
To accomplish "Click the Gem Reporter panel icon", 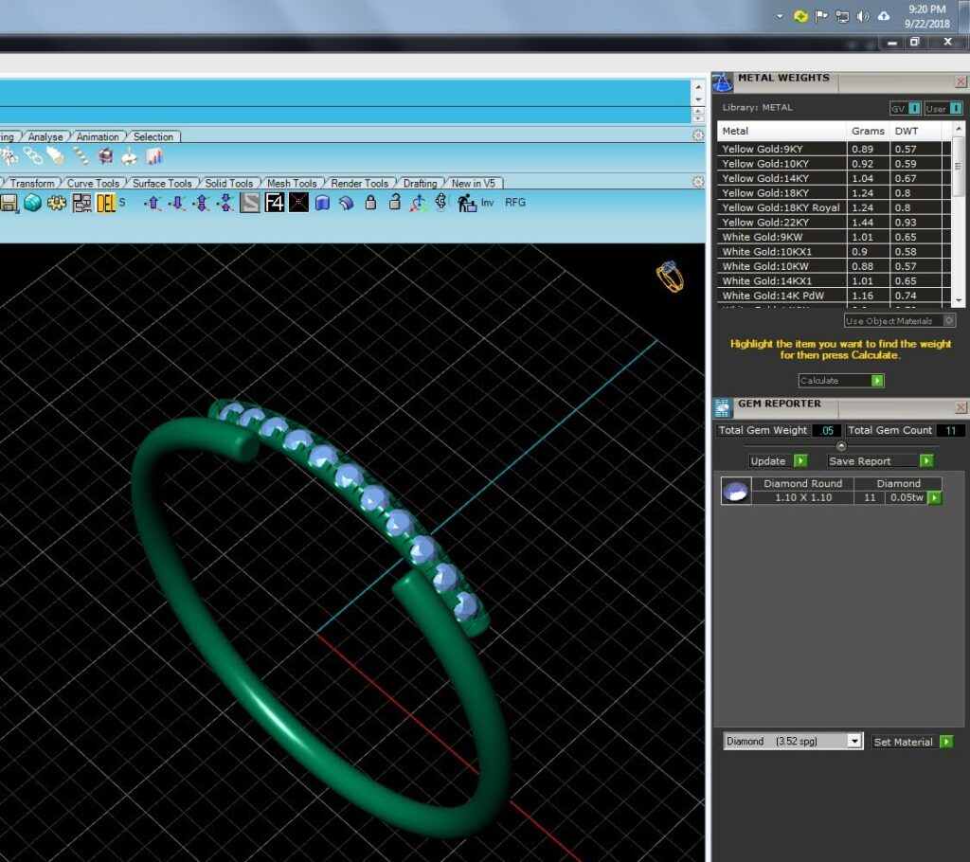I will (x=723, y=408).
